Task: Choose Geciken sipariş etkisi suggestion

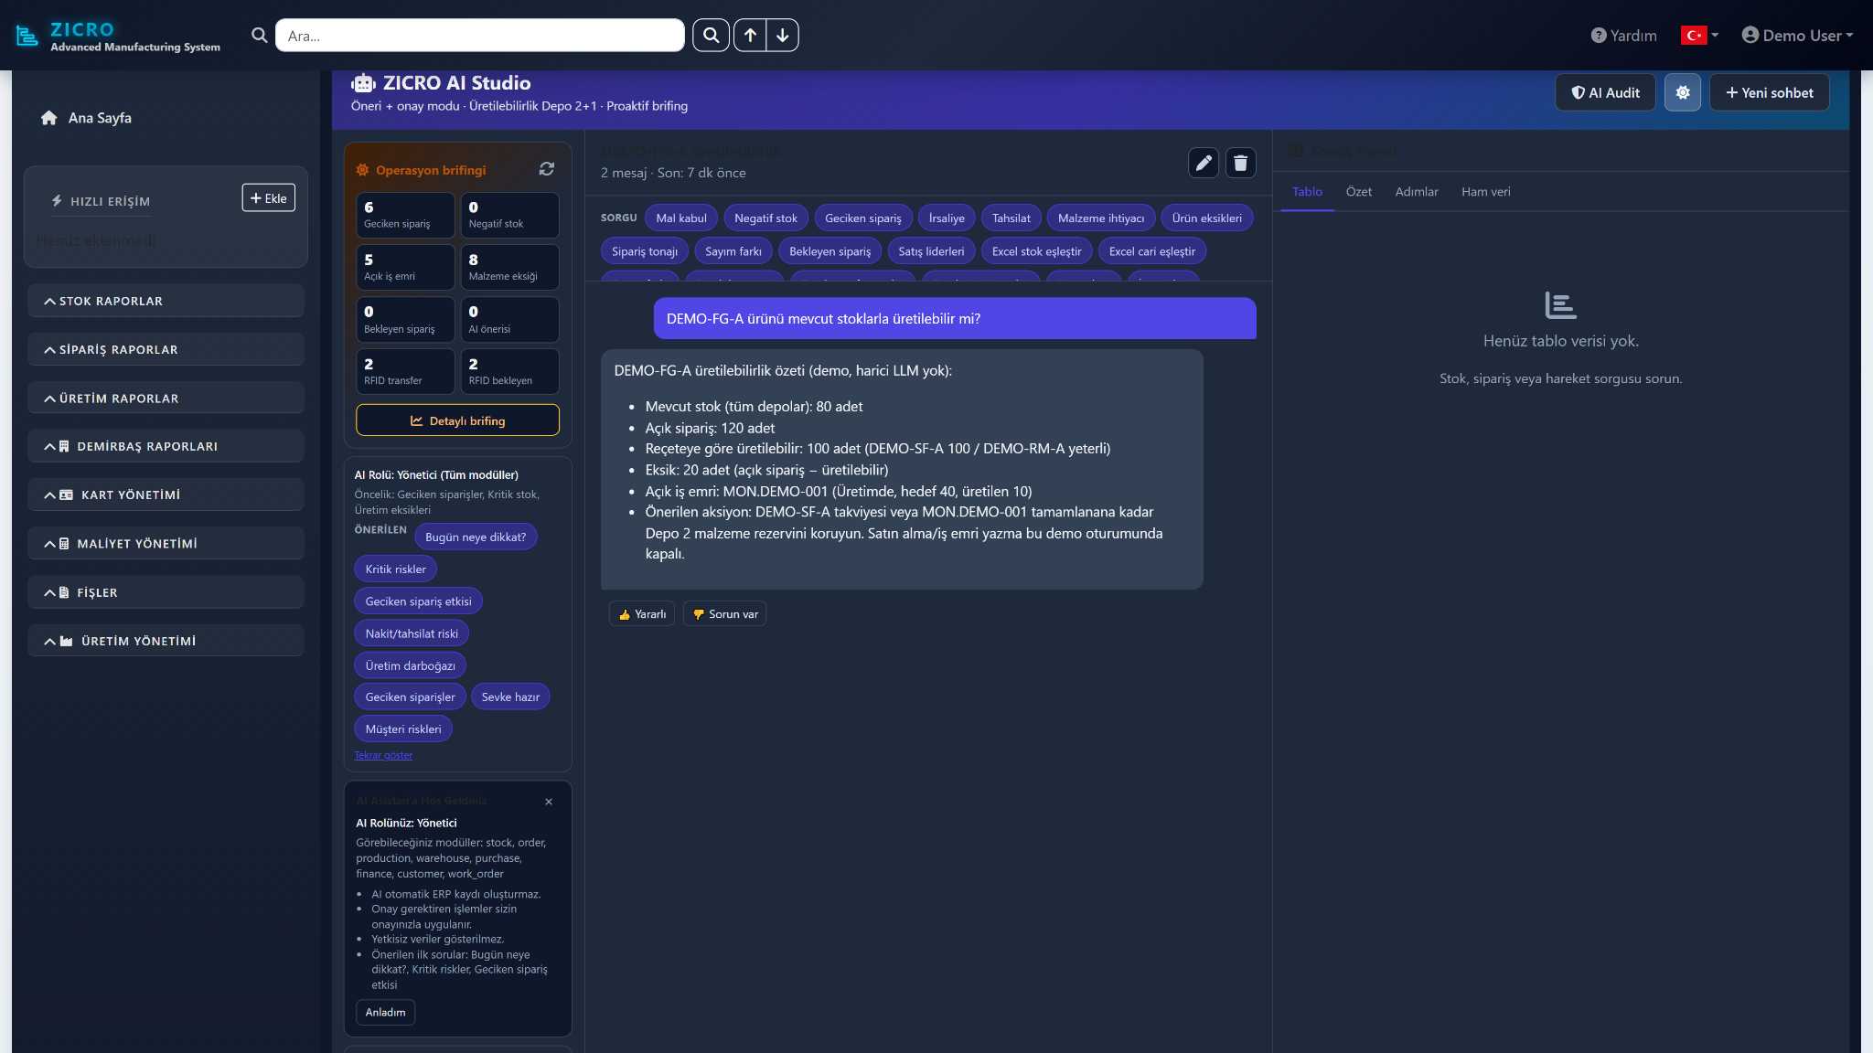Action: (418, 601)
